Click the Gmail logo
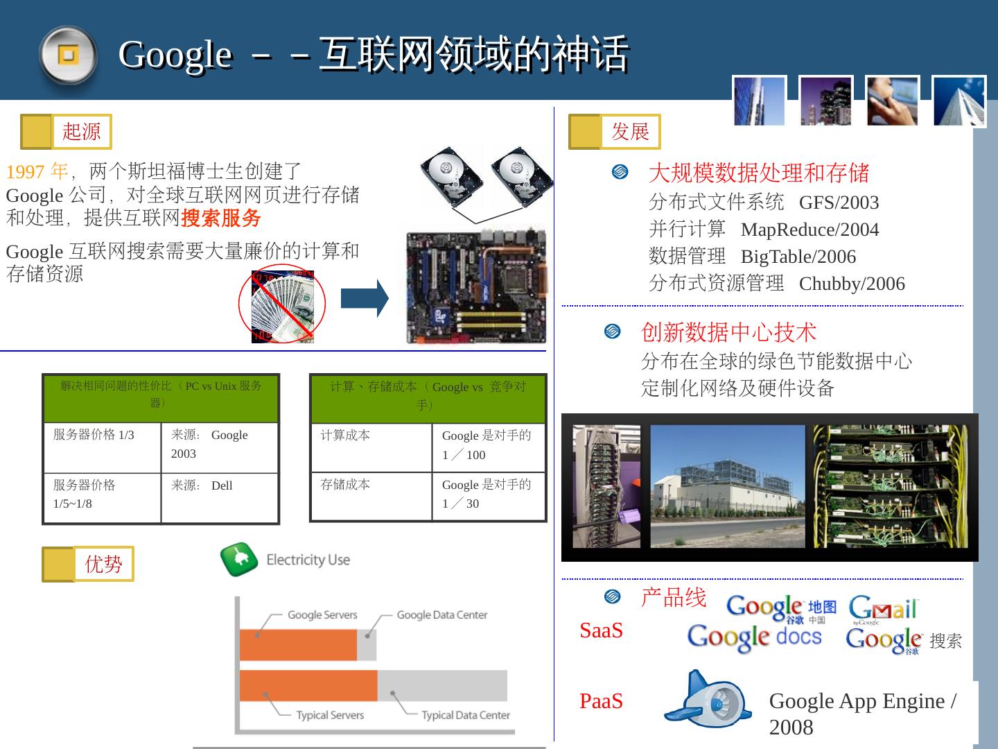Viewport: 998px width, 749px height. 883,610
